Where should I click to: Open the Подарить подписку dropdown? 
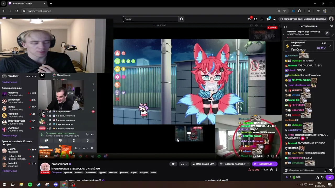pos(234,164)
